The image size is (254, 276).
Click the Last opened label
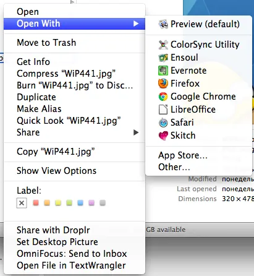click(197, 189)
